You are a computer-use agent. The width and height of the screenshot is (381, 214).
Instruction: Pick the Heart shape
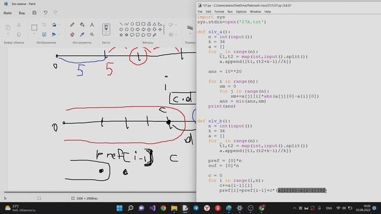pyautogui.click(x=149, y=35)
